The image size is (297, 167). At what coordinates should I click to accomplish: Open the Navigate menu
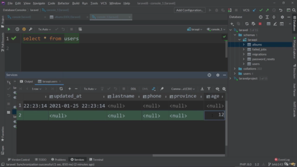pos(39,3)
